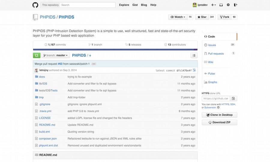Add a new file with plus link
The width and height of the screenshot is (270, 162).
coord(90,55)
